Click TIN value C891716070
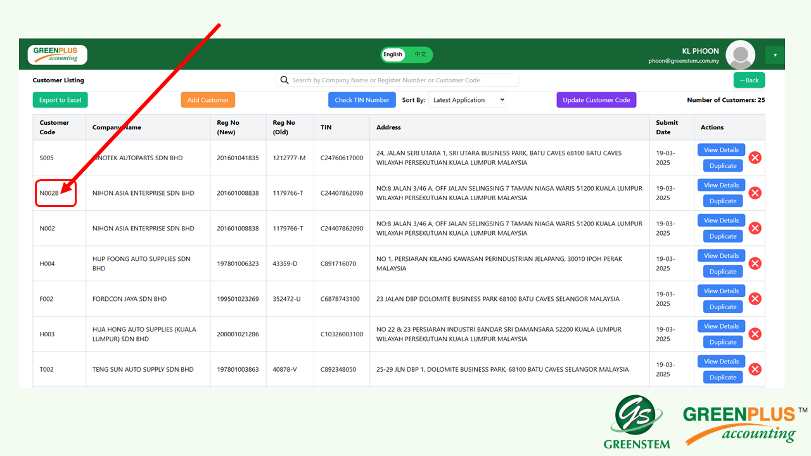The image size is (811, 456). point(338,263)
